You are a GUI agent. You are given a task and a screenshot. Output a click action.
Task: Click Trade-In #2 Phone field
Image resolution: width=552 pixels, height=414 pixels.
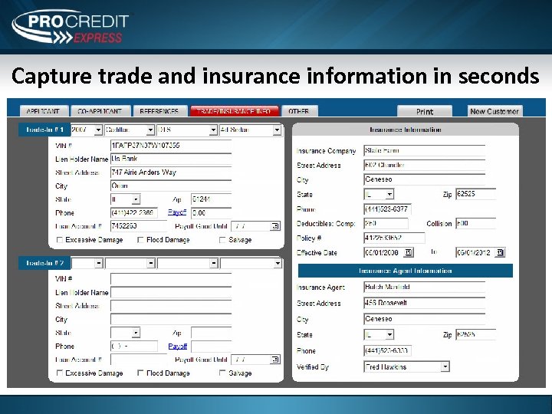(x=133, y=346)
